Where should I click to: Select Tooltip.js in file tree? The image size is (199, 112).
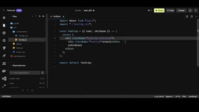[22, 40]
